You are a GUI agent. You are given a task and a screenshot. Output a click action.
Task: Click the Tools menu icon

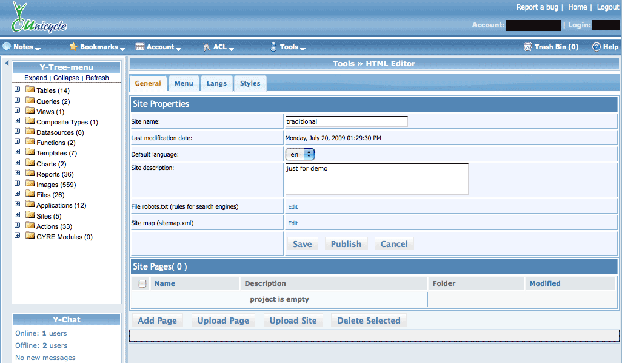(x=273, y=47)
